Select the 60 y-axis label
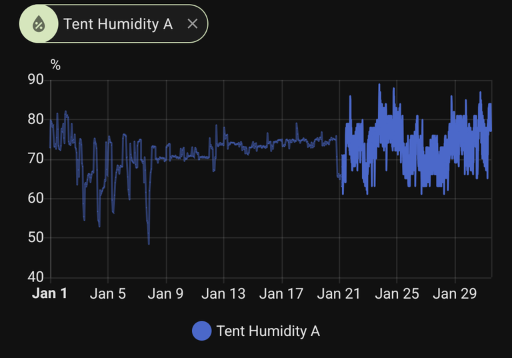Screen dimensions: 512x358 click(36, 199)
